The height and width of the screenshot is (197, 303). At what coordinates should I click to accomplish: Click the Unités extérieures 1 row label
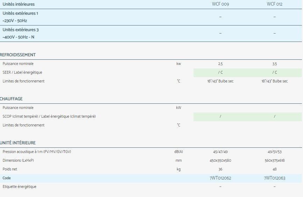[x=20, y=13]
